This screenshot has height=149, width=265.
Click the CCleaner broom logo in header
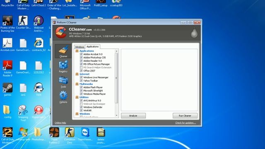[x=61, y=32]
